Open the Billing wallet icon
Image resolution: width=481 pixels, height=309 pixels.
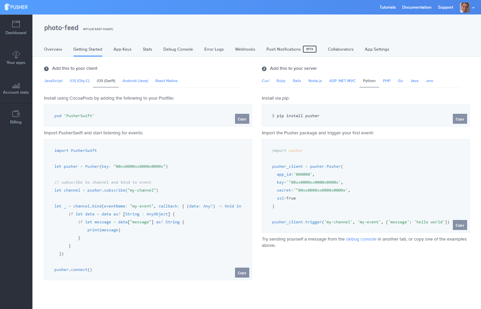[x=16, y=114]
